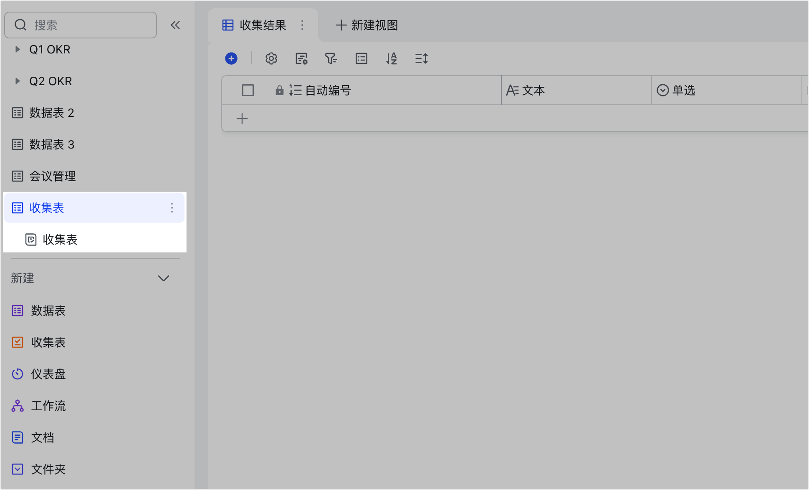Click 新建视图 to add a view
Viewport: 809px width, 490px height.
coord(367,25)
